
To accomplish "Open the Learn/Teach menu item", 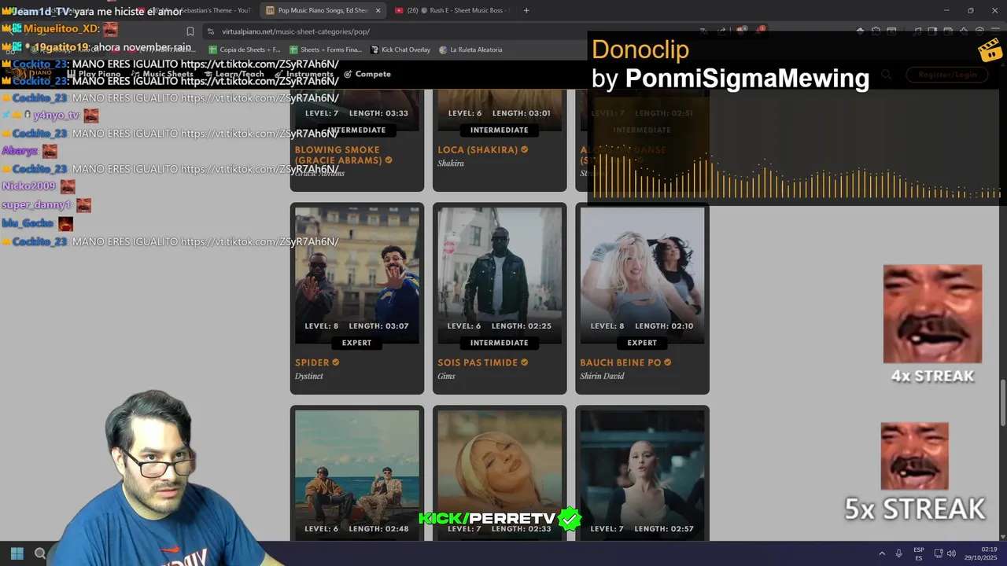I will point(234,74).
